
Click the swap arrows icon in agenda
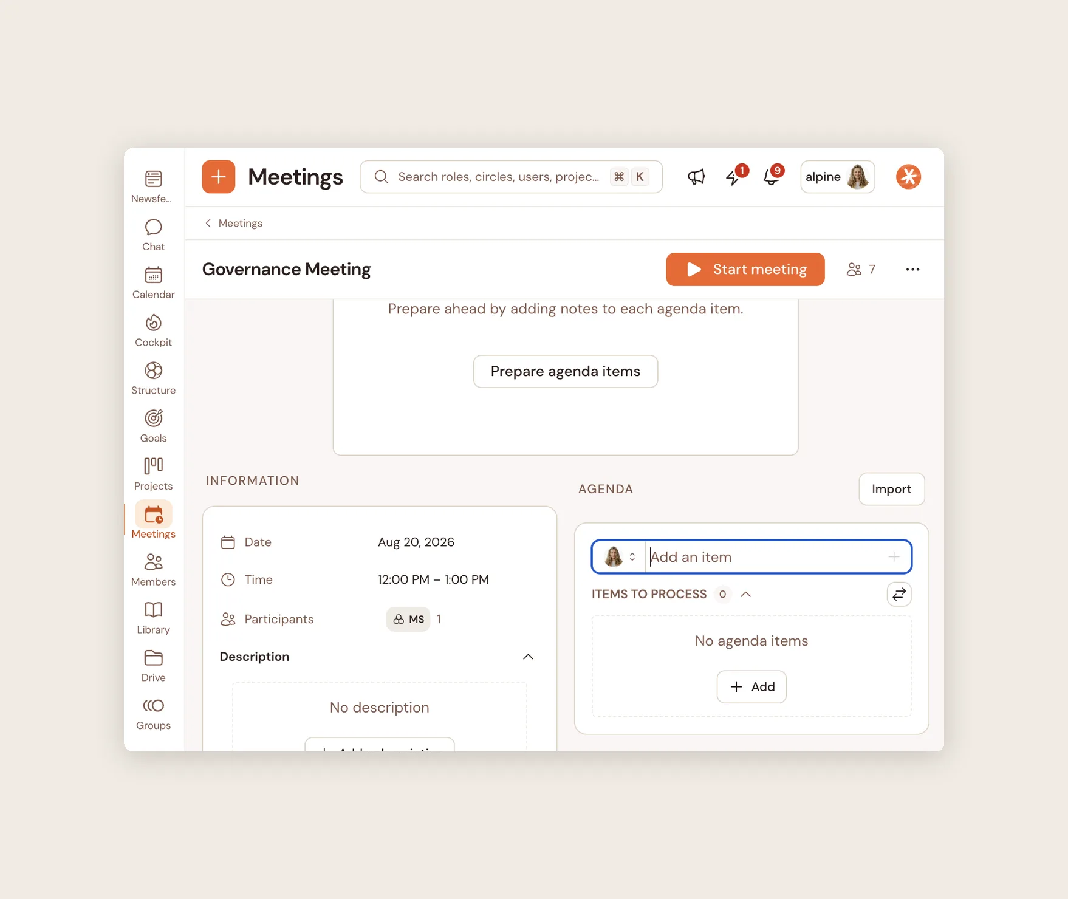[899, 594]
